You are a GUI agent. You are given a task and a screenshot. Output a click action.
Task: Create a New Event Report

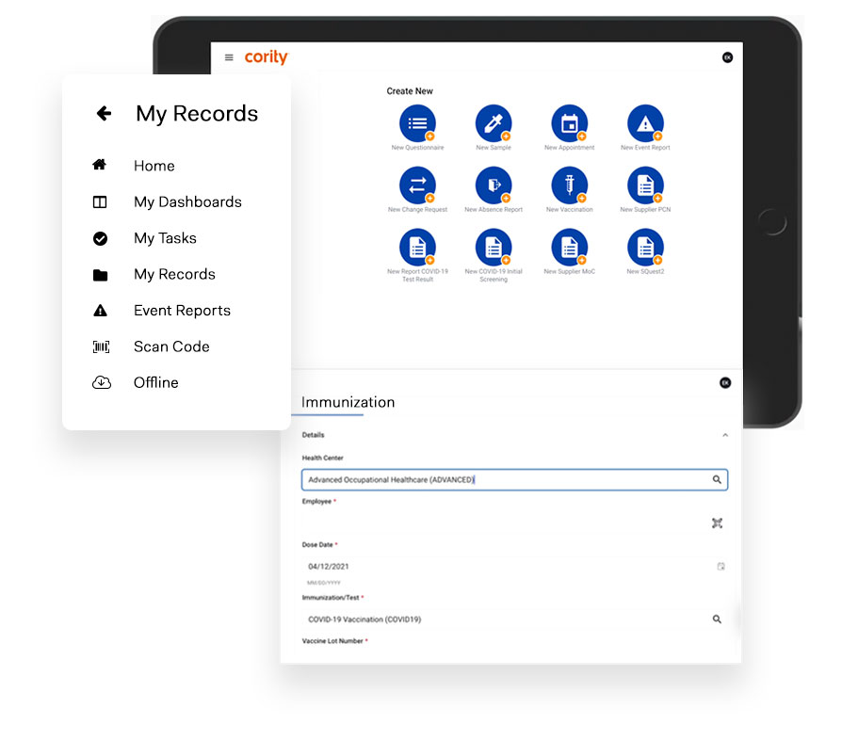(645, 123)
